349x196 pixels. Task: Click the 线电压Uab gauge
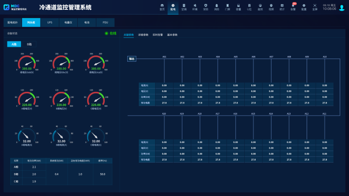click(x=27, y=63)
